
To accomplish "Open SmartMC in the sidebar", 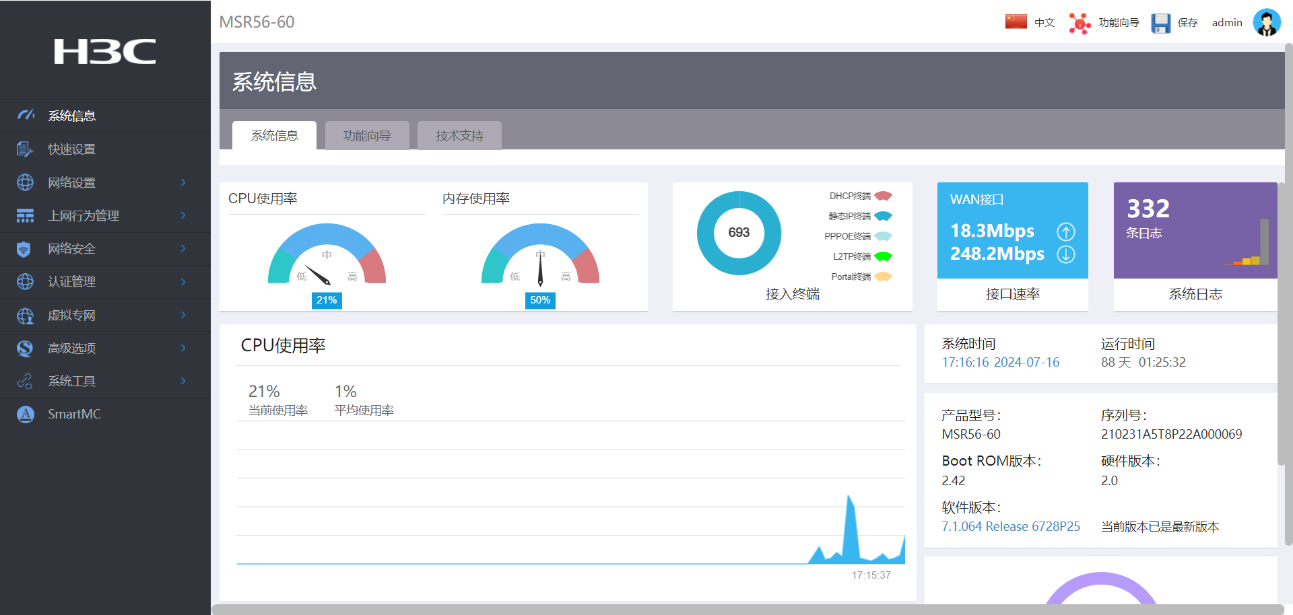I will coord(105,414).
